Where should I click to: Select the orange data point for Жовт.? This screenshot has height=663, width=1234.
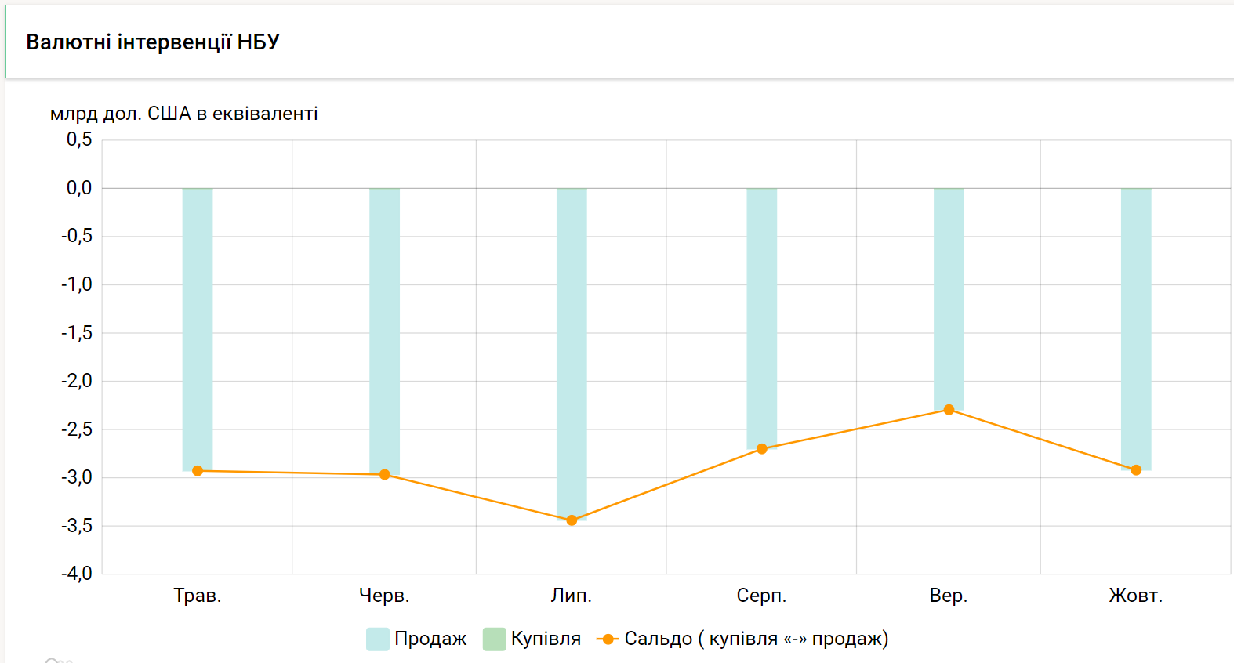1136,470
